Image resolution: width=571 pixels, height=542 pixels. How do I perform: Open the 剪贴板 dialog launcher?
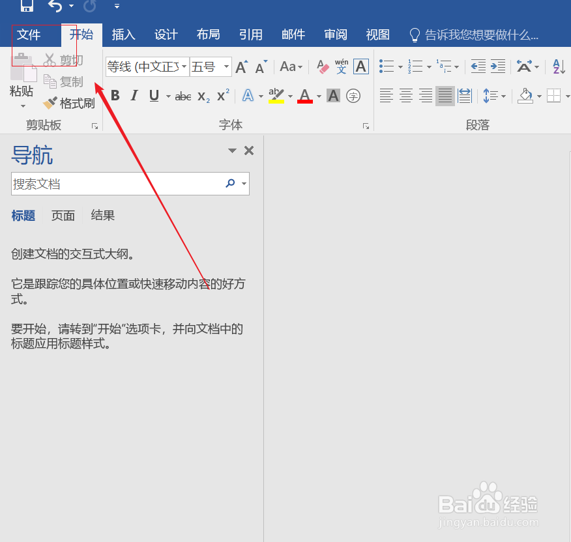tap(95, 126)
